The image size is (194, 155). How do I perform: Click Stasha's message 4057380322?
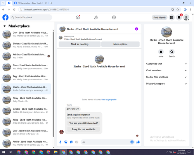[x=73, y=109]
